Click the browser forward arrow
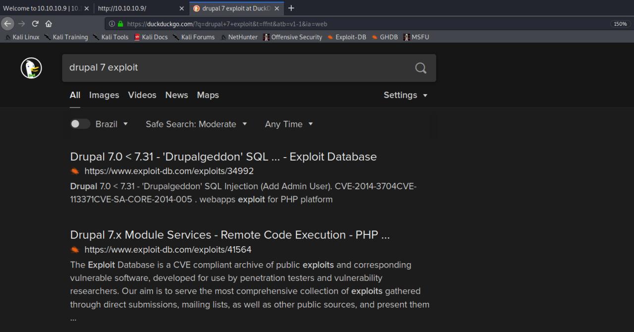634x332 pixels. [21, 23]
